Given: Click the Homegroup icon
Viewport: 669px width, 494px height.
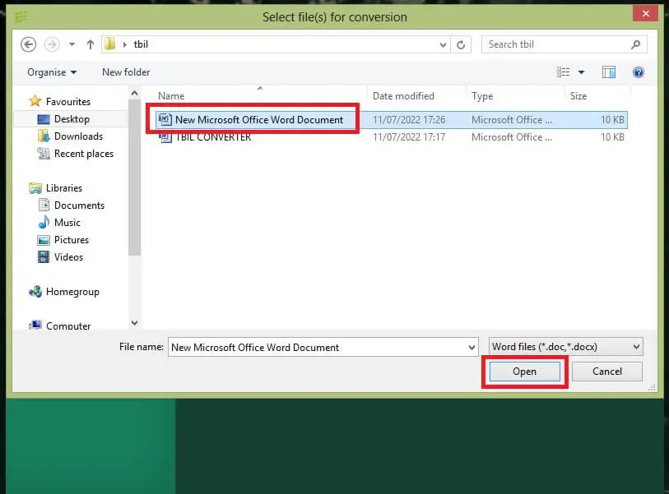Looking at the screenshot, I should point(35,292).
